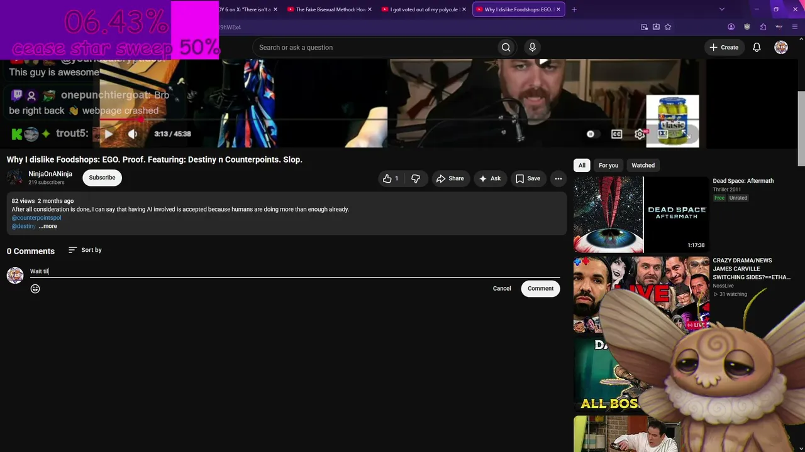Open the video player settings gear
The height and width of the screenshot is (452, 805).
click(x=640, y=134)
